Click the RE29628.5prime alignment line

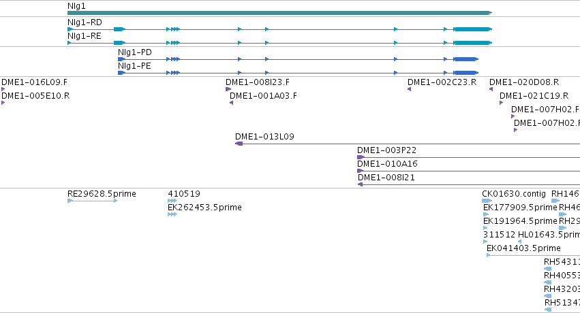point(93,201)
